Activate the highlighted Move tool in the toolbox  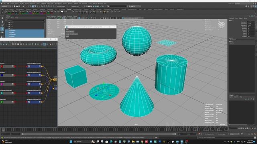tap(2, 29)
